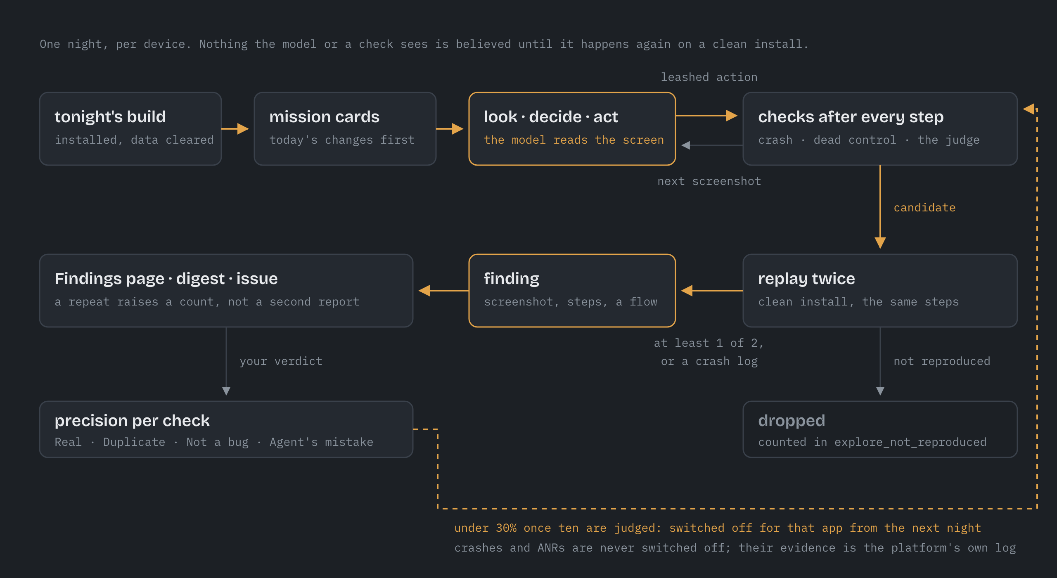Select "screenshot, steps, a flow" text
This screenshot has width=1057, height=578.
[x=571, y=302]
